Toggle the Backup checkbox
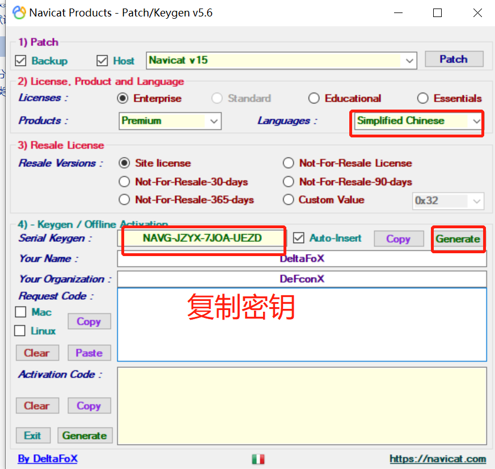495x469 pixels. (x=20, y=60)
